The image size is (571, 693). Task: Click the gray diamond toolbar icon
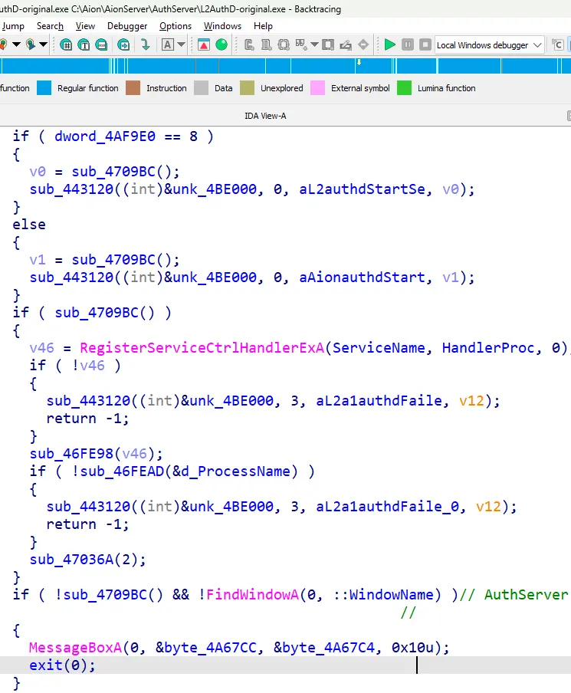pyautogui.click(x=363, y=44)
